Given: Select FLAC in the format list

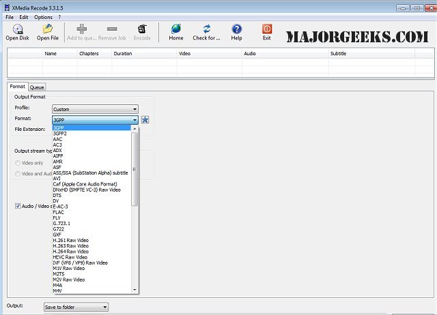Looking at the screenshot, I should 91,212.
